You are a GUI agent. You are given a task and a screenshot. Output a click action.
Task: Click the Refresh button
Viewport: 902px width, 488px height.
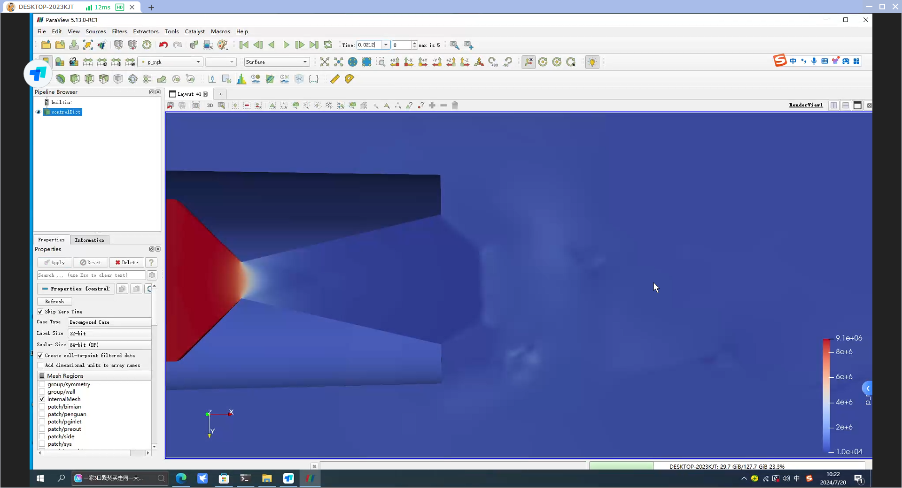pos(54,302)
